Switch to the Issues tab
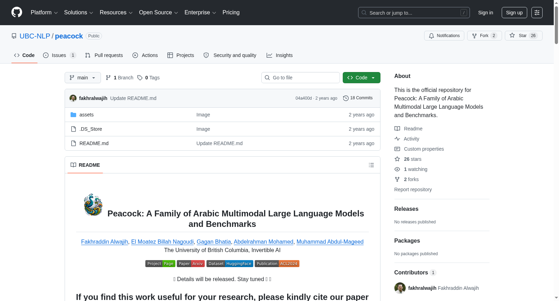Screen dimensions: 559x301 click(59, 55)
